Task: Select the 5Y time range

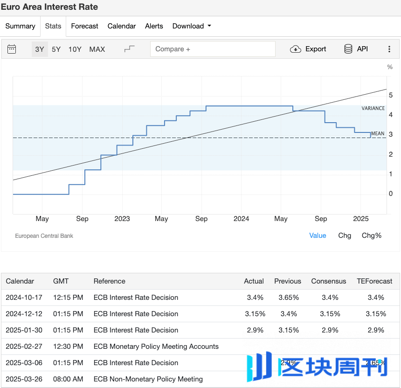Action: 56,49
